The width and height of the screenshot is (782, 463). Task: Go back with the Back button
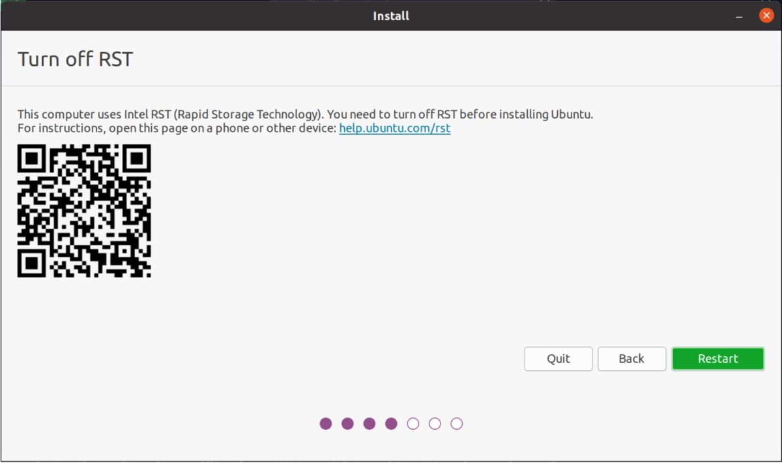[631, 359]
